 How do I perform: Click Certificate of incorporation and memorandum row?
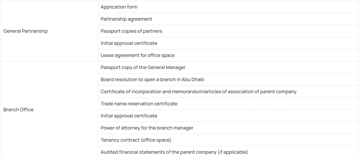point(228,91)
